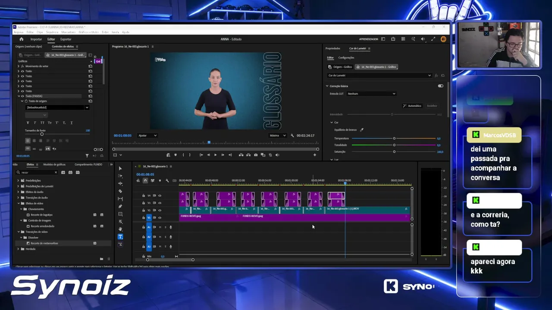Image resolution: width=552 pixels, height=310 pixels.
Task: Click the Automático auto color button
Action: coord(412,105)
